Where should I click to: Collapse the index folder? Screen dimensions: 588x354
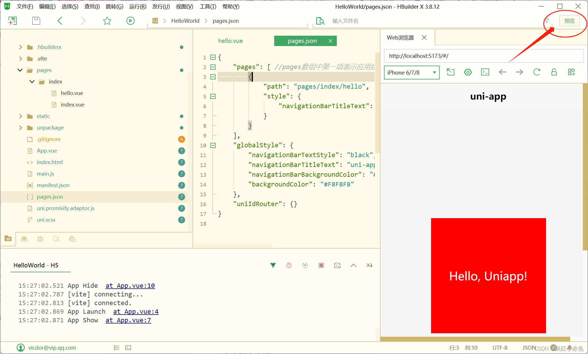pyautogui.click(x=32, y=81)
